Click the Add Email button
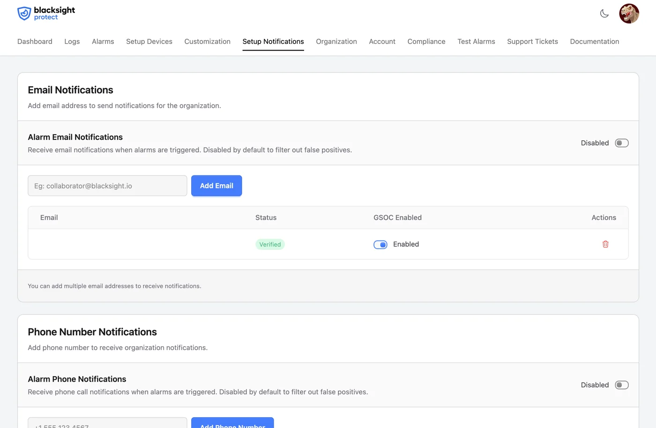 coord(216,186)
